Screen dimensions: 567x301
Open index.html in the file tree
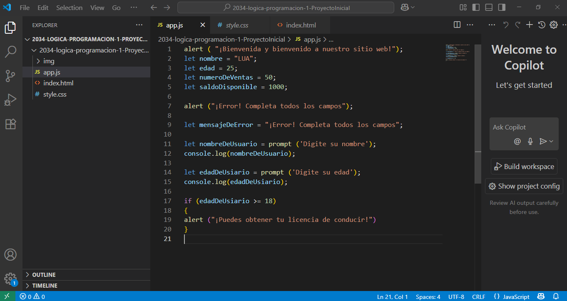tap(87, 83)
